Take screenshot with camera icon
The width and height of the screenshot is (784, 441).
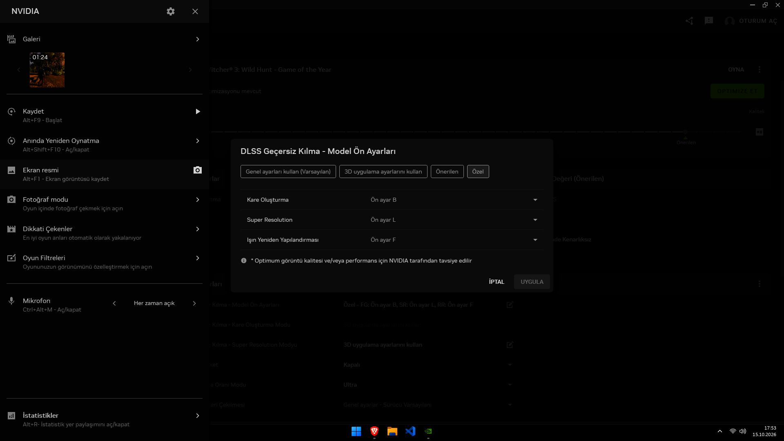point(198,170)
